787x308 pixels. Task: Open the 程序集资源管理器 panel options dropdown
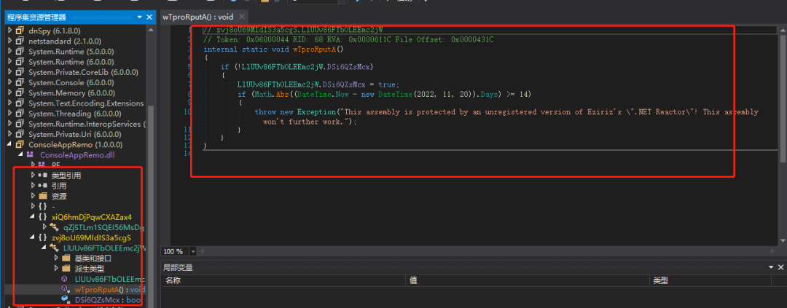pos(139,17)
